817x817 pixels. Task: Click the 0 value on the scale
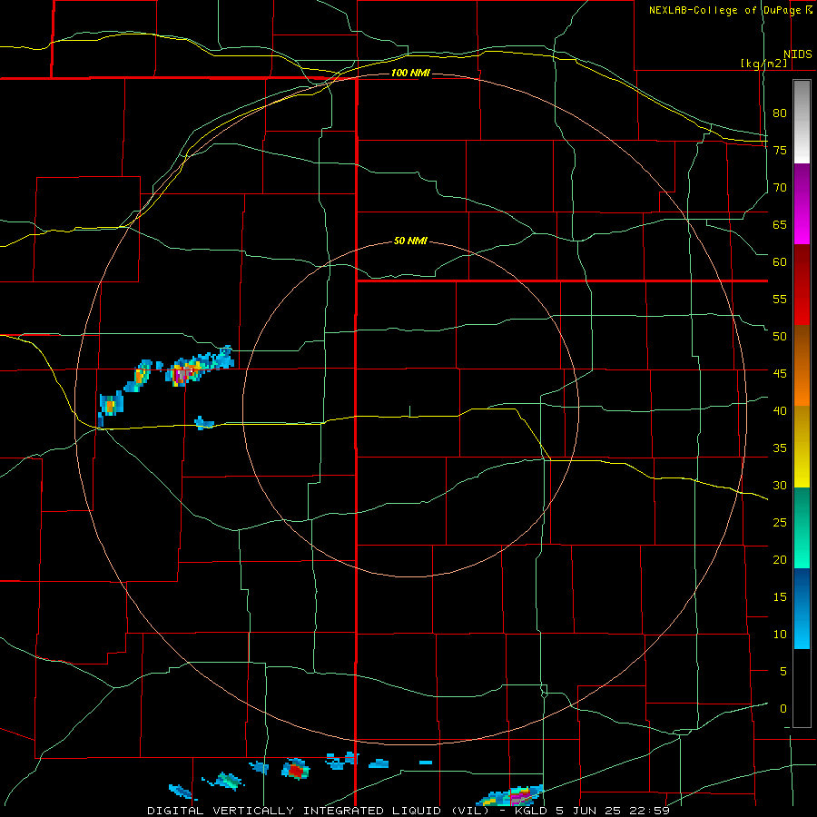click(x=783, y=709)
